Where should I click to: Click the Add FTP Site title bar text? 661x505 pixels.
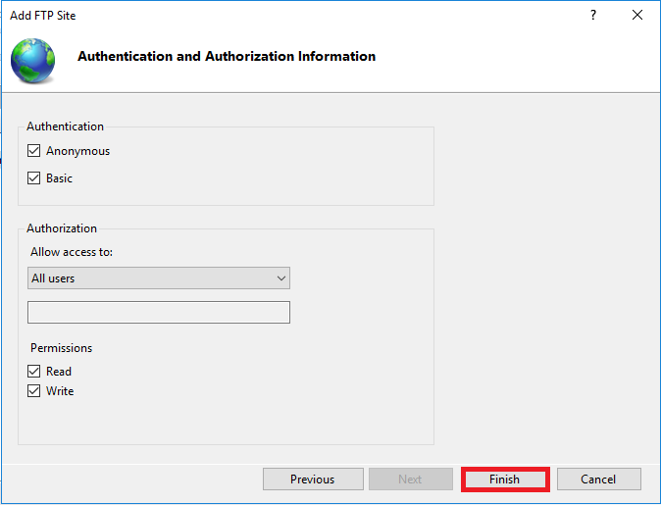43,16
